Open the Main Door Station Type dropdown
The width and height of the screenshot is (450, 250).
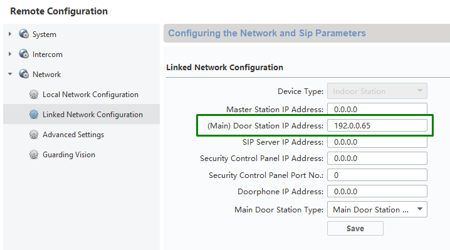[377, 209]
